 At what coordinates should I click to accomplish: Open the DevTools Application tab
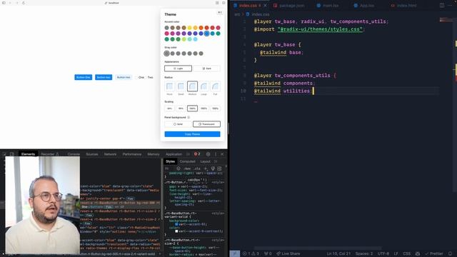coord(174,154)
